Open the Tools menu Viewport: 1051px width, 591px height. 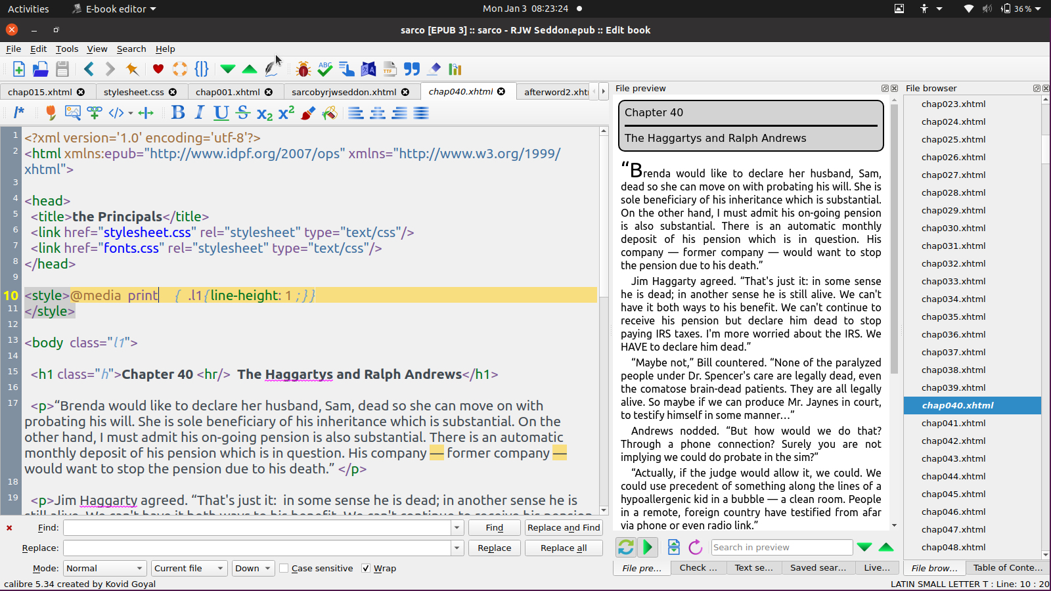click(x=66, y=49)
